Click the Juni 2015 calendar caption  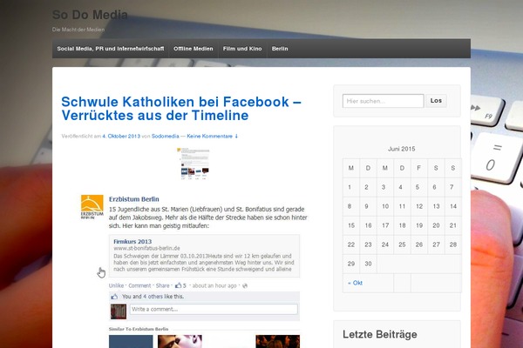point(402,149)
